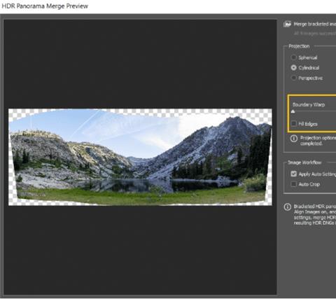Click the Boundary Warp slider handle
Screen dimensions: 336x299
coord(293,111)
